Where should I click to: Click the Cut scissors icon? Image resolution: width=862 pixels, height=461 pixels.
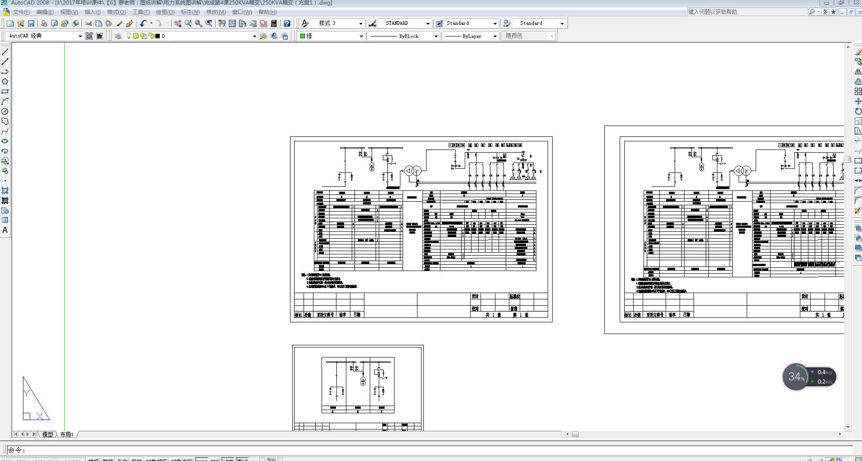click(88, 23)
